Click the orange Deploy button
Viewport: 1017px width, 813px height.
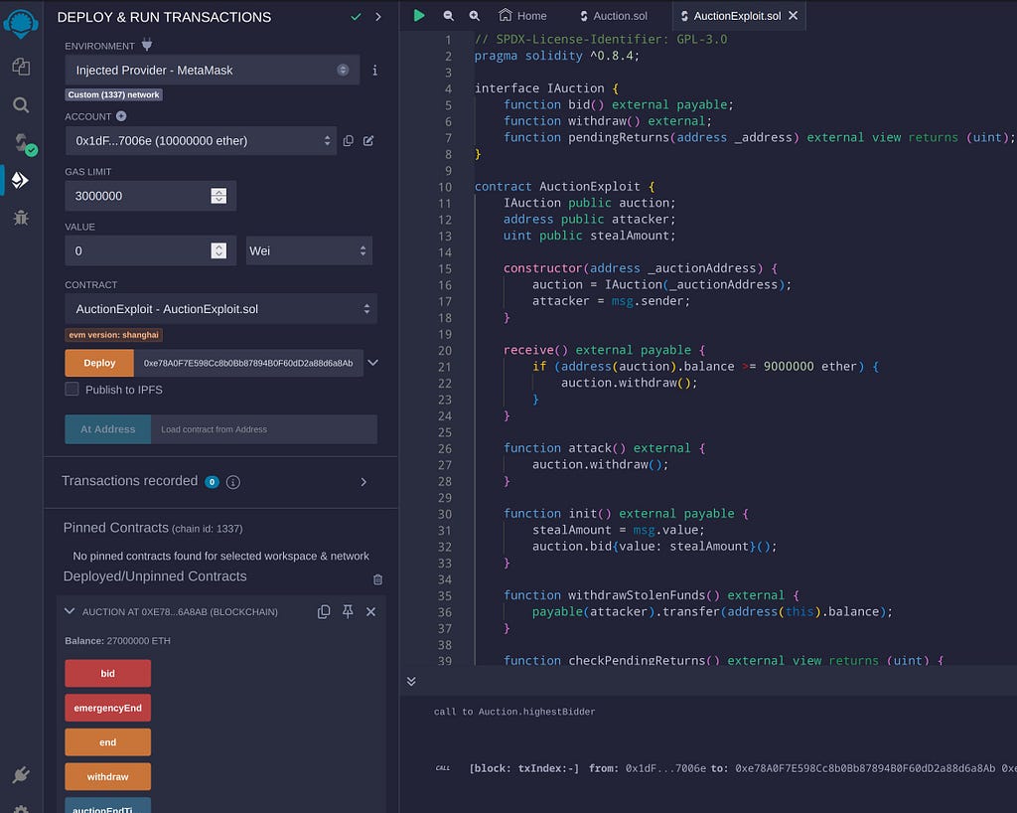coord(99,363)
